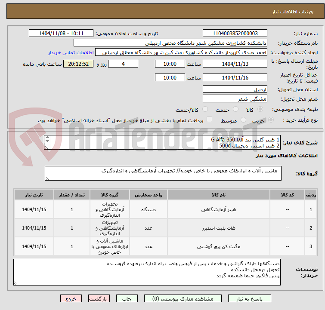Click the unit cell 'دستگاه' in row 1
The image size is (325, 310).
[149, 209]
